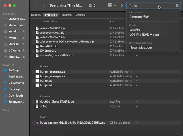Show more toolbar items via double chevron
The width and height of the screenshot is (183, 136).
[x=122, y=5]
